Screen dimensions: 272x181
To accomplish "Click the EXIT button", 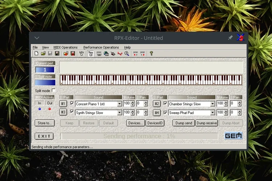I will (x=44, y=136).
